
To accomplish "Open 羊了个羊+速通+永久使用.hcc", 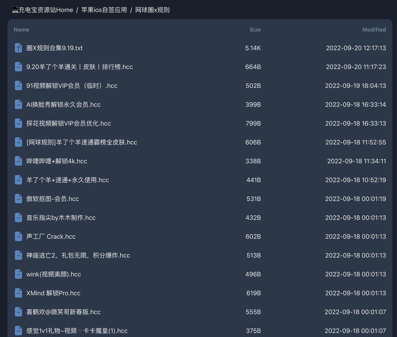I will (x=67, y=180).
